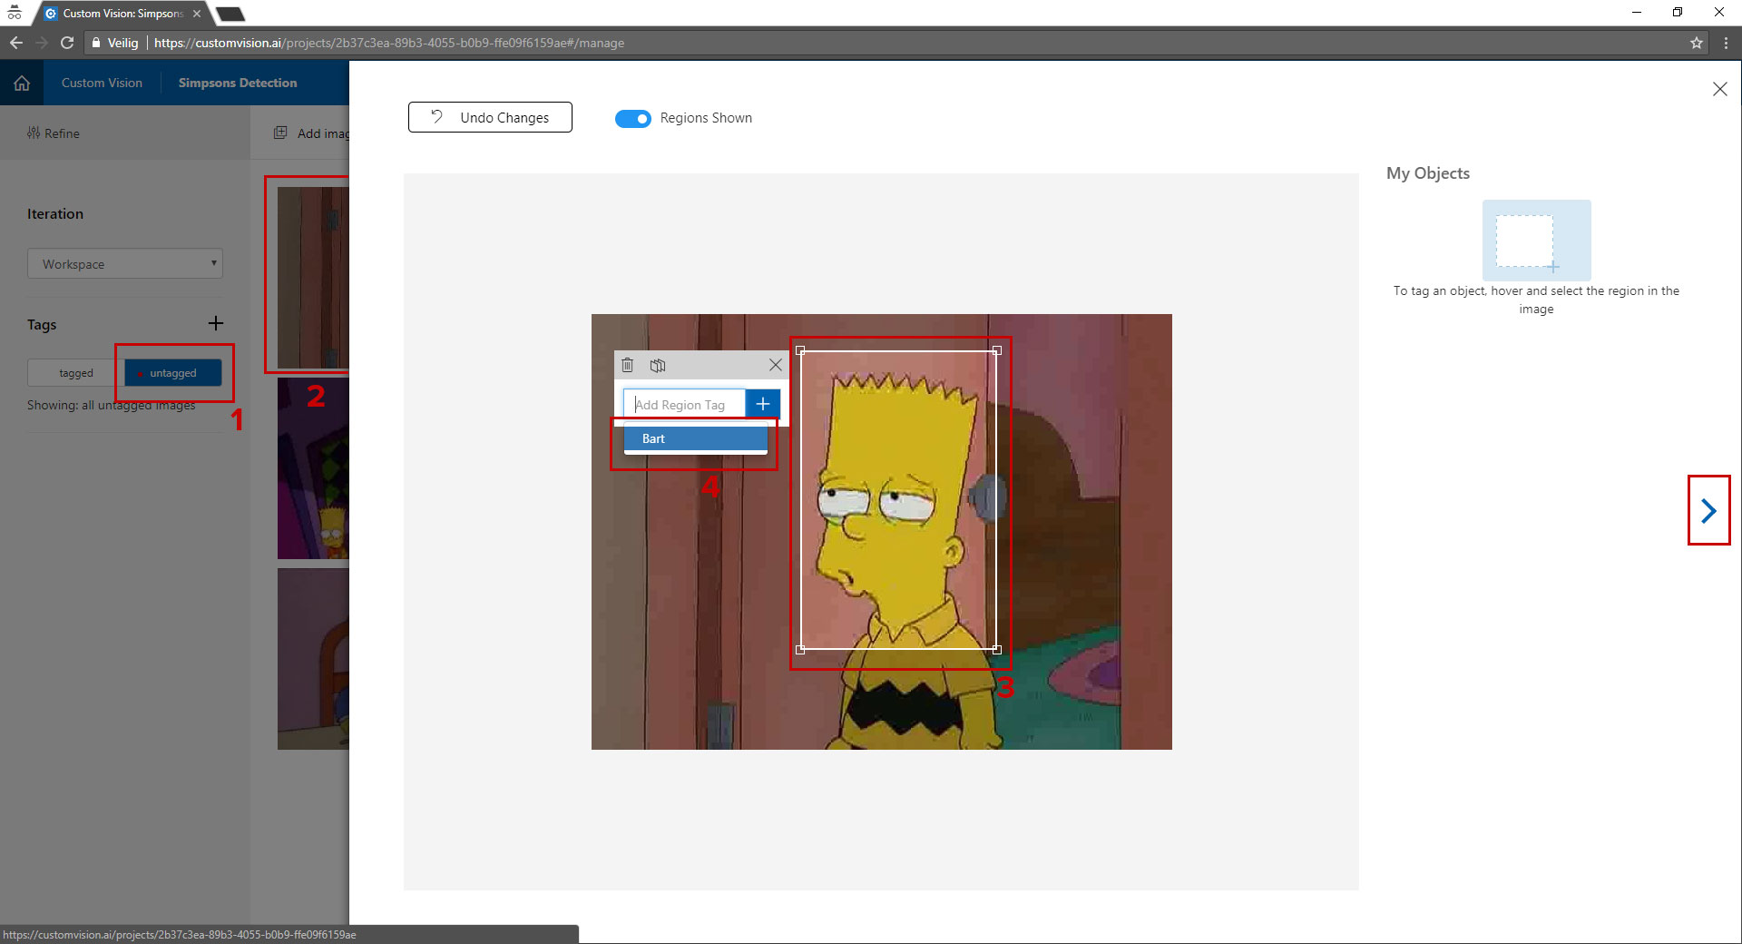Click the Undo Changes button

pos(490,117)
